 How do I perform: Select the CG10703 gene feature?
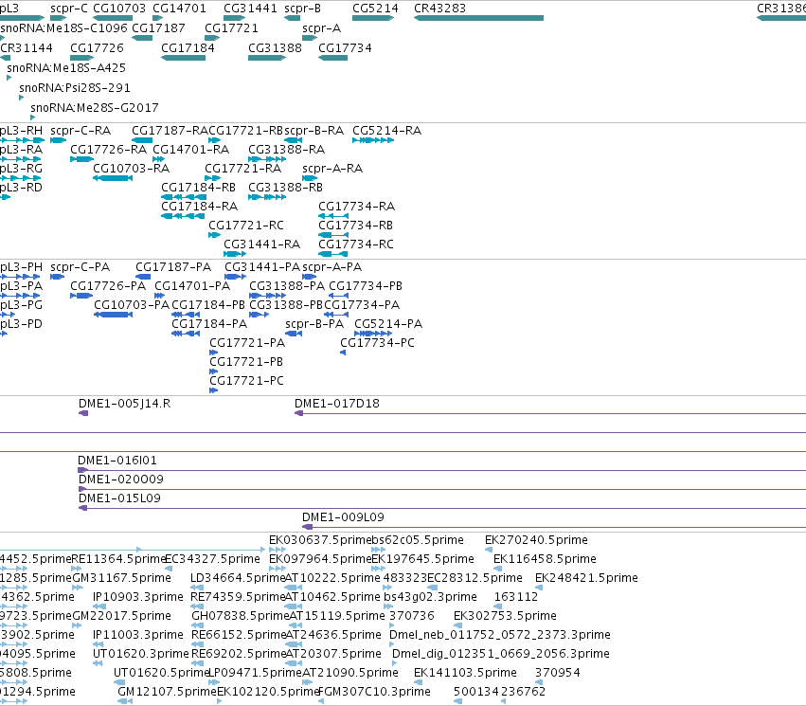113,18
